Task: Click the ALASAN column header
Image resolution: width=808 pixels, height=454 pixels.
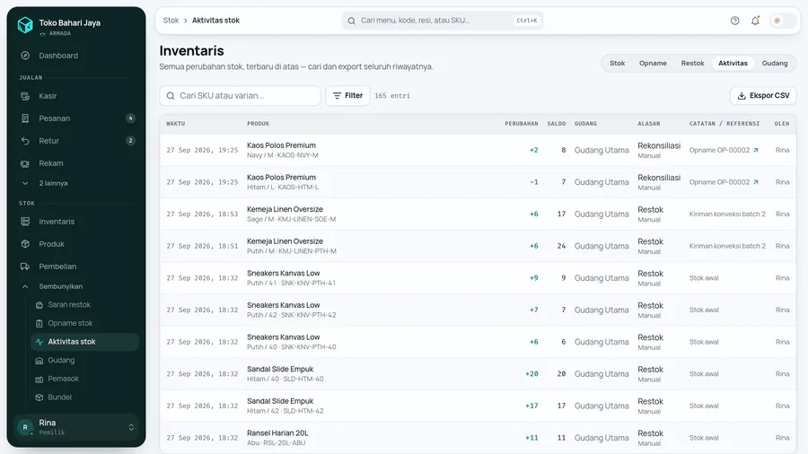Action: tap(649, 124)
